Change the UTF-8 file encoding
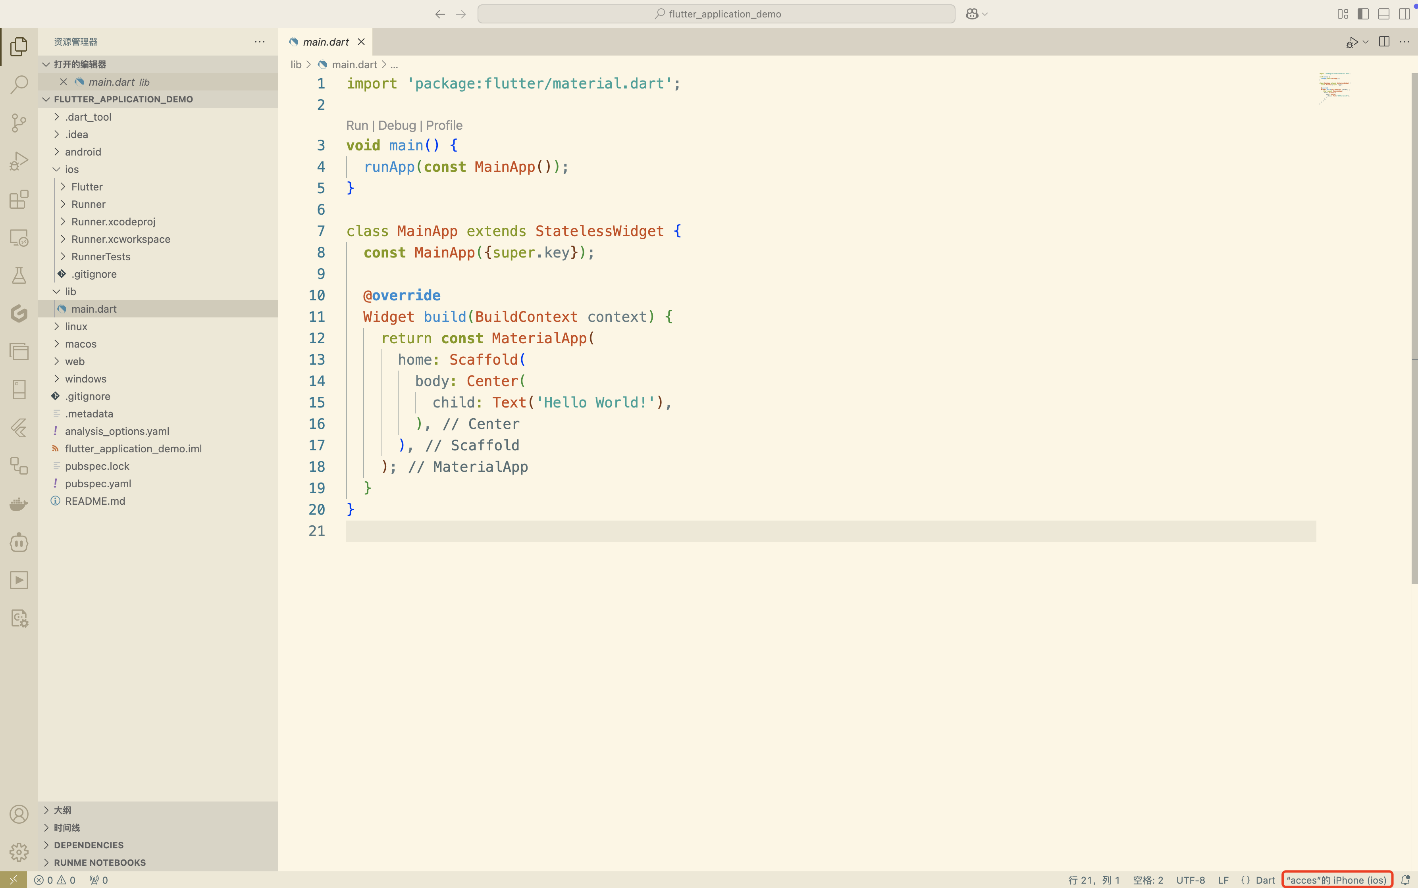The image size is (1418, 888). click(1190, 880)
